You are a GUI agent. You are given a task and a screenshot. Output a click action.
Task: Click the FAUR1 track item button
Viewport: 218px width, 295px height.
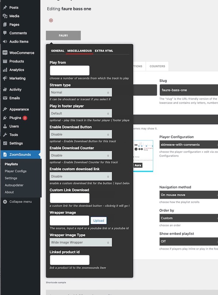click(63, 35)
